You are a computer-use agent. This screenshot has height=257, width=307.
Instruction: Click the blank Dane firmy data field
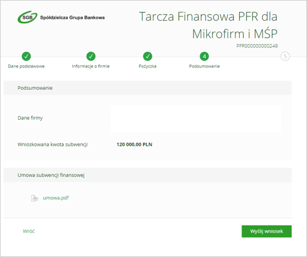(x=196, y=118)
